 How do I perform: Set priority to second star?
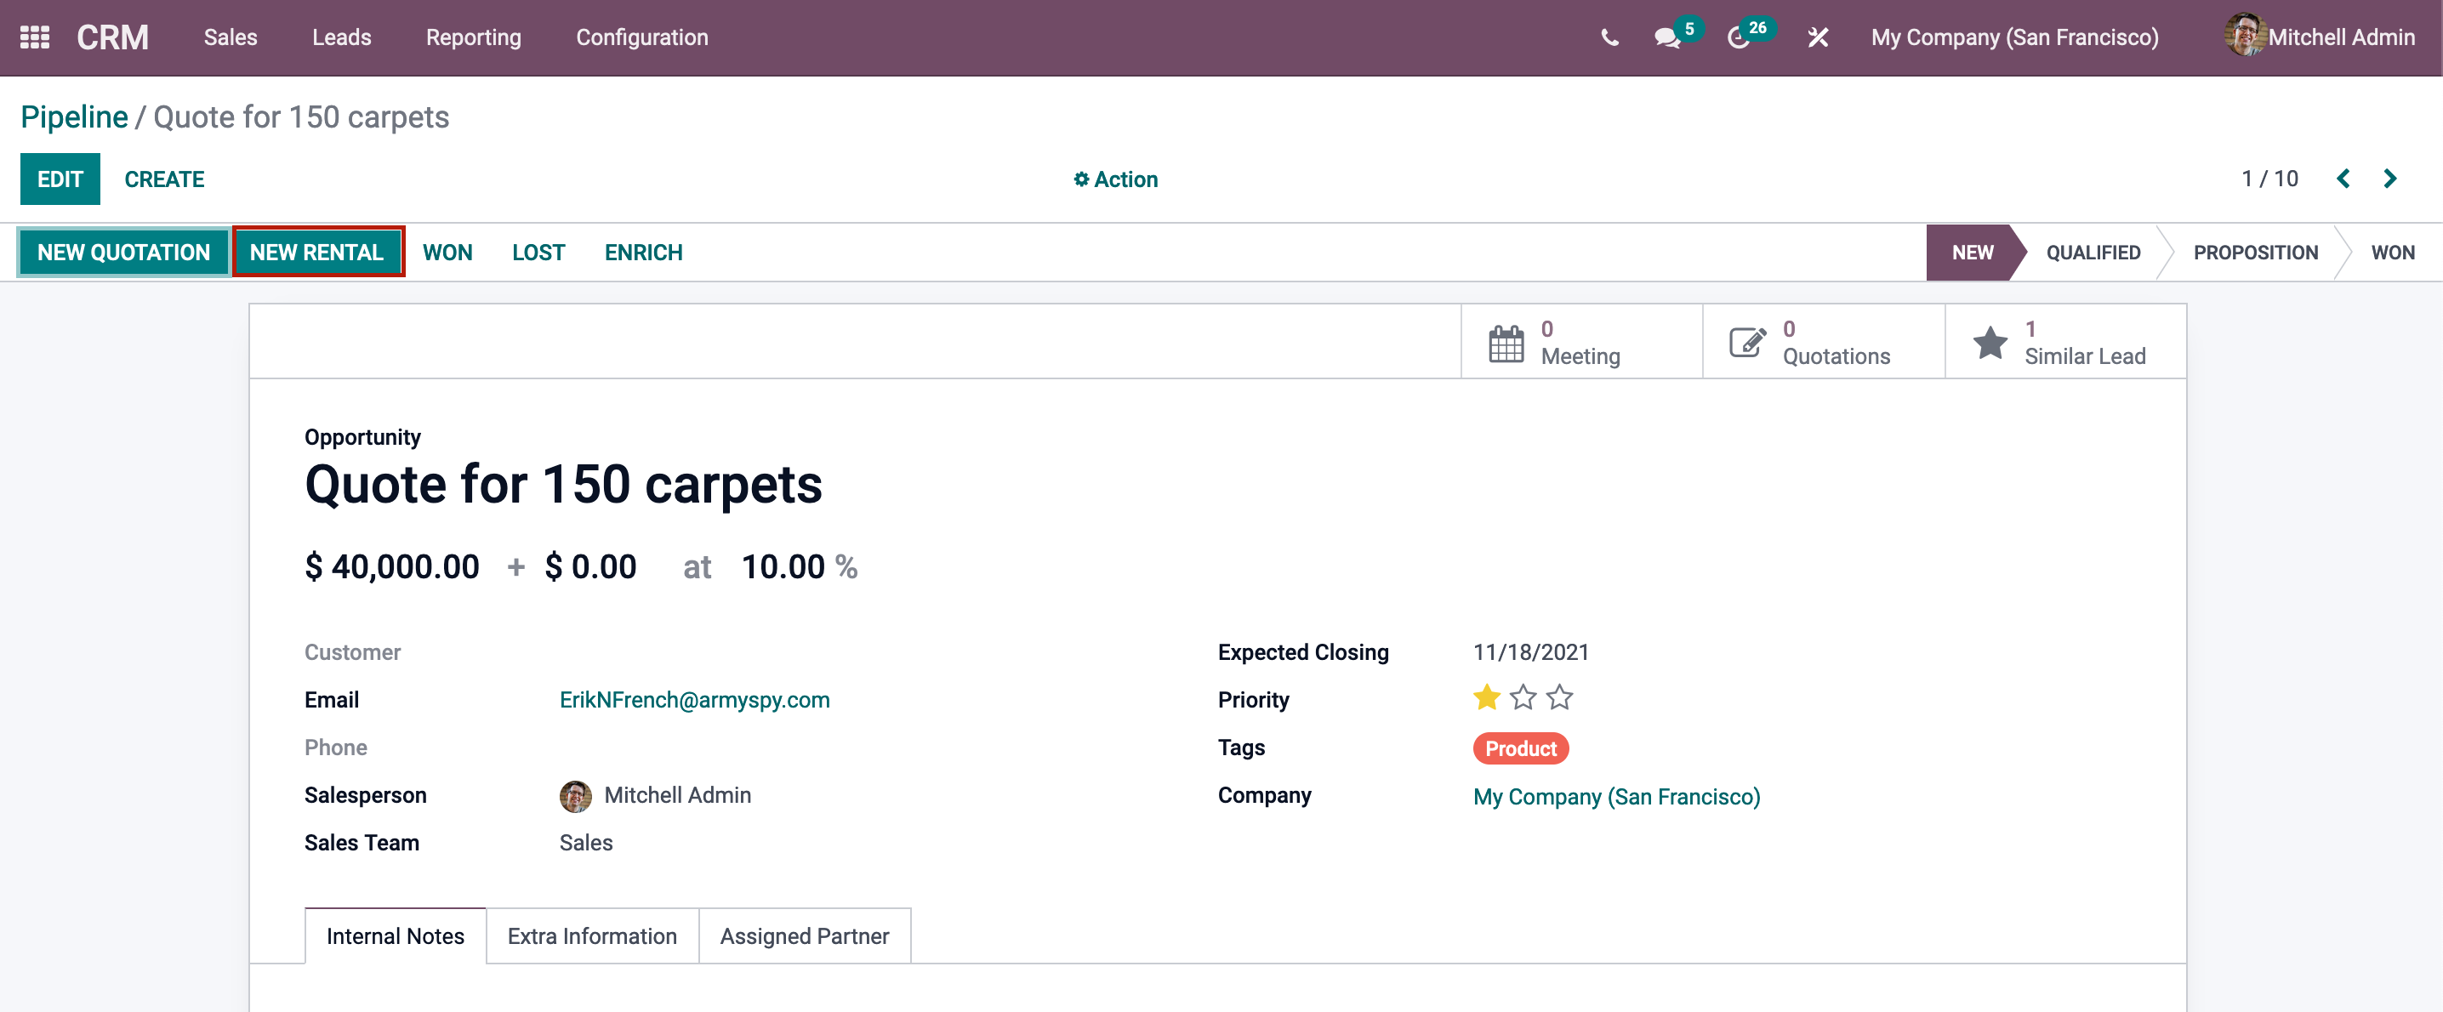tap(1523, 698)
